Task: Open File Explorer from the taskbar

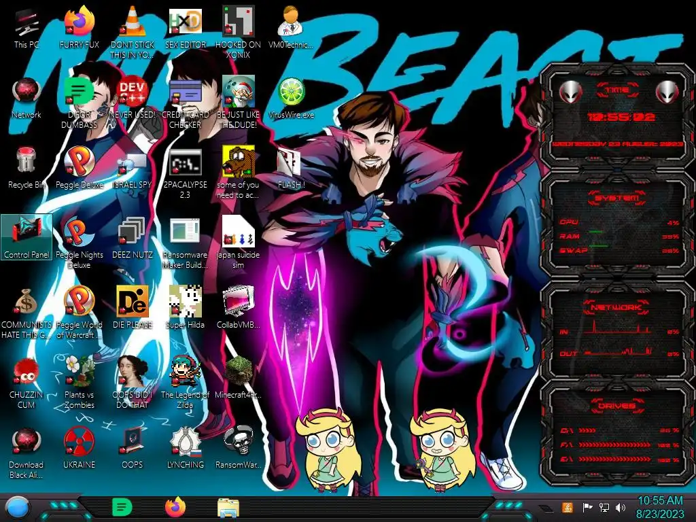Action: pos(228,508)
